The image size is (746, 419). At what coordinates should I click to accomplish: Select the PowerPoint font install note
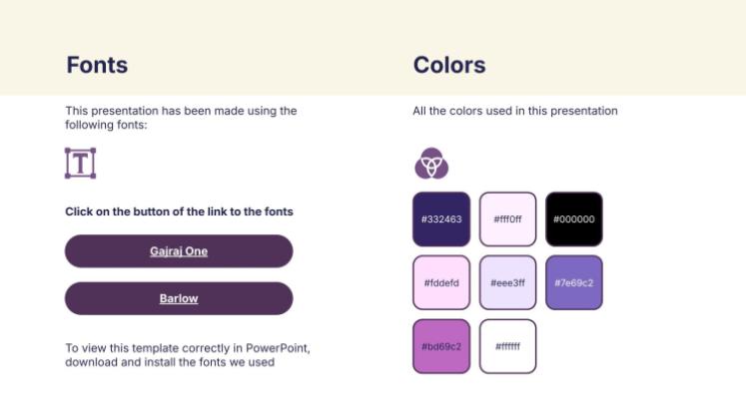pos(188,355)
